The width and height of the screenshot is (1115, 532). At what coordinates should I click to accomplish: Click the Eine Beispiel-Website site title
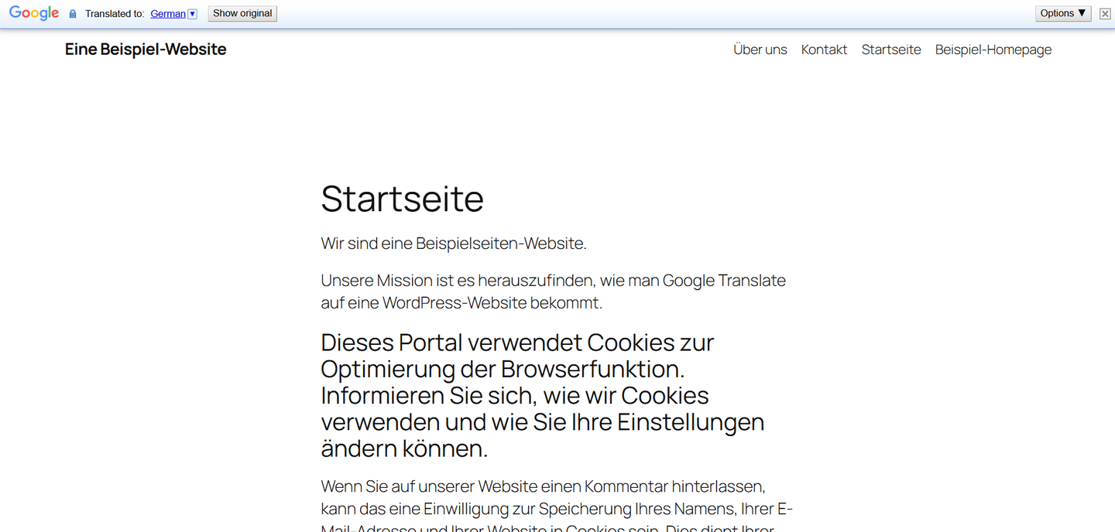[x=145, y=49]
